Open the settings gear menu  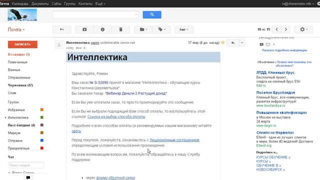303,29
